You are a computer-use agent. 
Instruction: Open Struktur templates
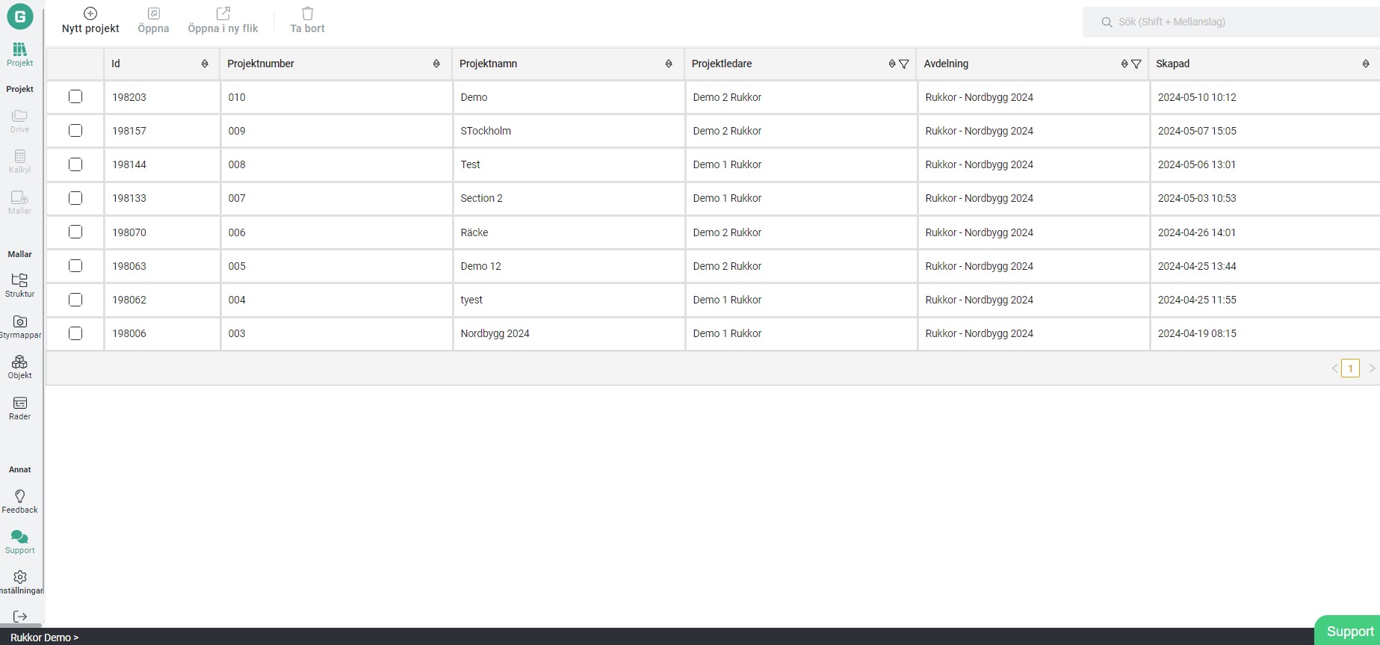coord(20,286)
